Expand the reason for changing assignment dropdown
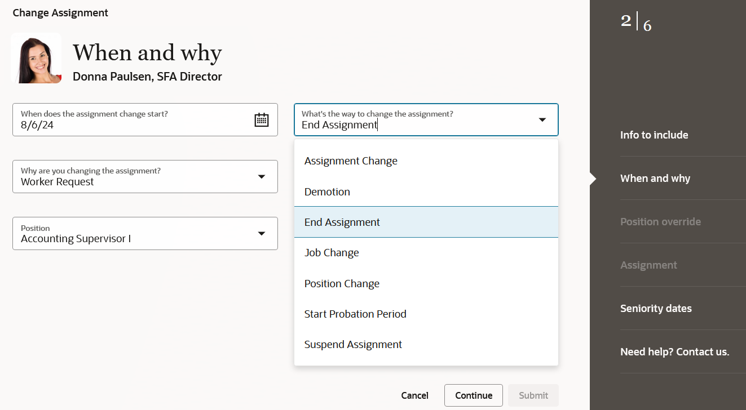This screenshot has height=410, width=746. pyautogui.click(x=262, y=176)
